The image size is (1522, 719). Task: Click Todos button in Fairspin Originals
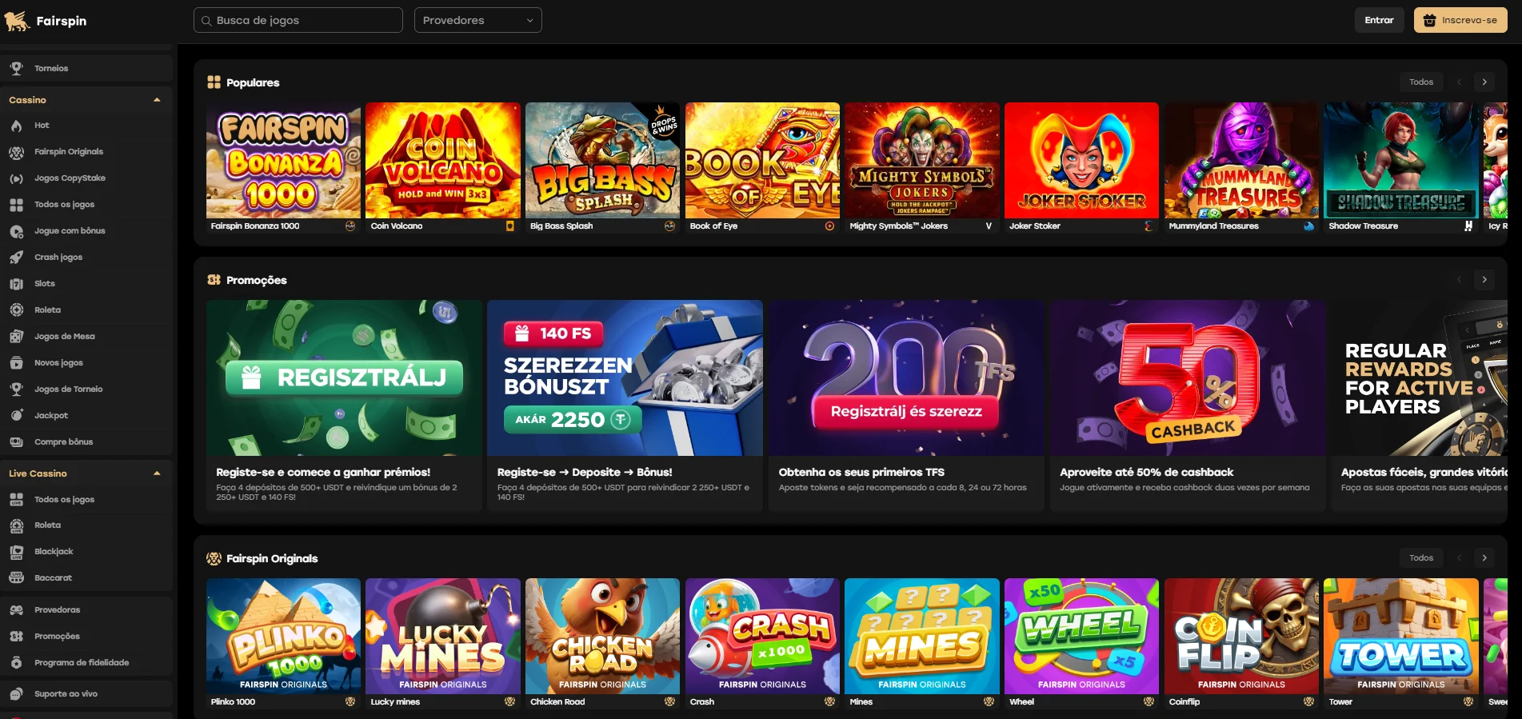click(1421, 558)
